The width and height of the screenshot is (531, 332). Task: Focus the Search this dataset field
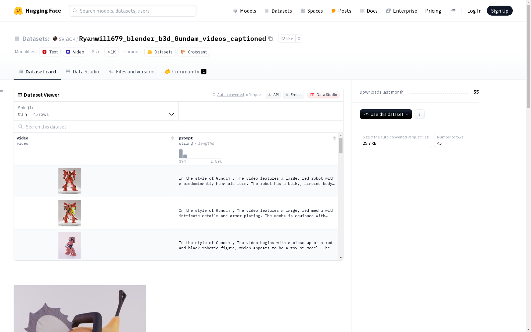click(179, 126)
